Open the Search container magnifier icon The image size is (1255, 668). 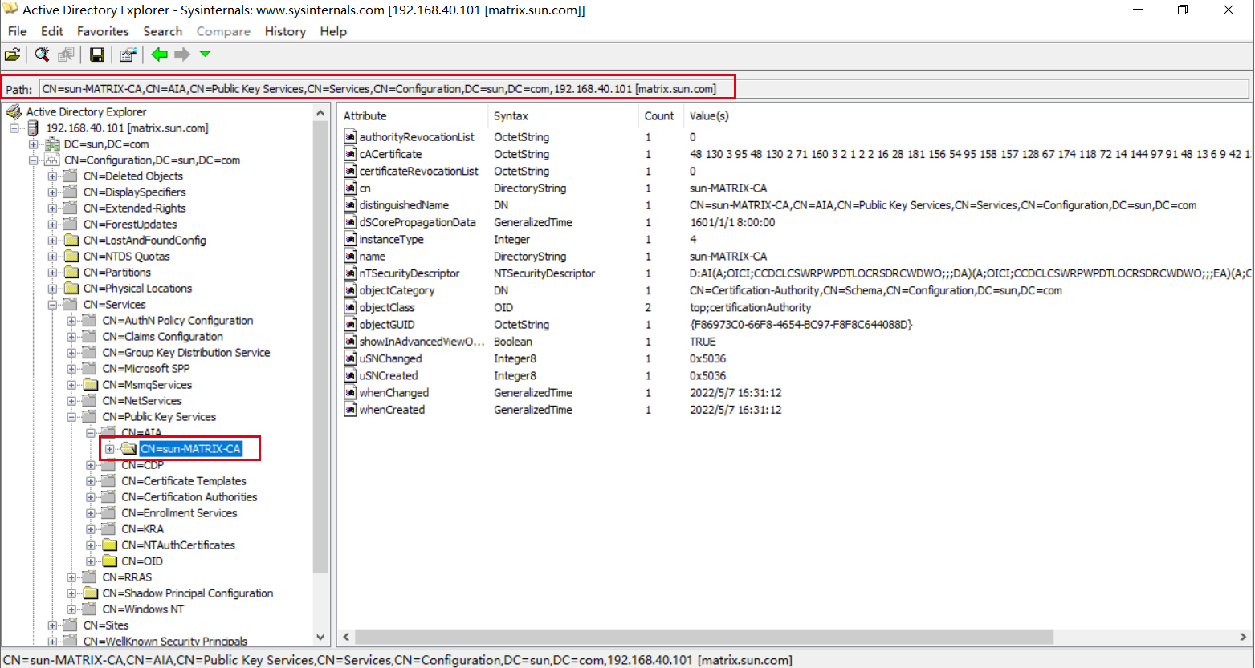[x=42, y=55]
